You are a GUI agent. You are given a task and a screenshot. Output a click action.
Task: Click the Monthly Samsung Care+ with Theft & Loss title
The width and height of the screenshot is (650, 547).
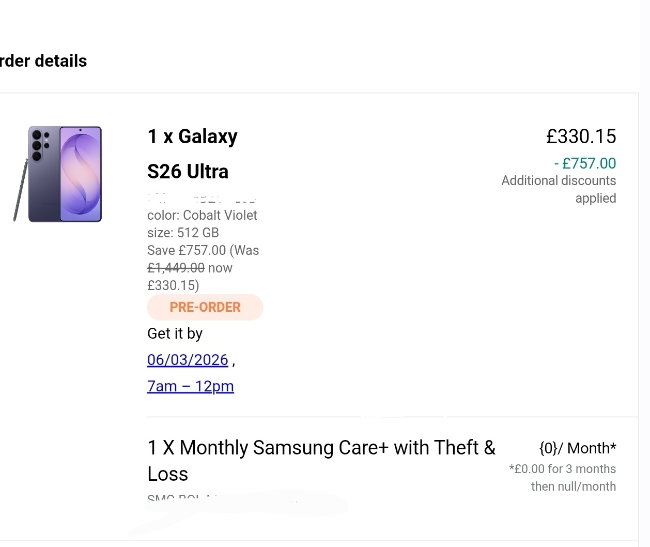321,448
